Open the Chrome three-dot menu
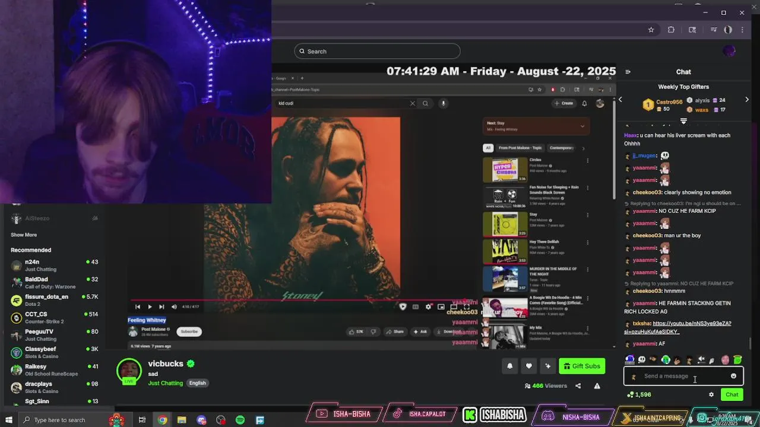 click(x=742, y=30)
